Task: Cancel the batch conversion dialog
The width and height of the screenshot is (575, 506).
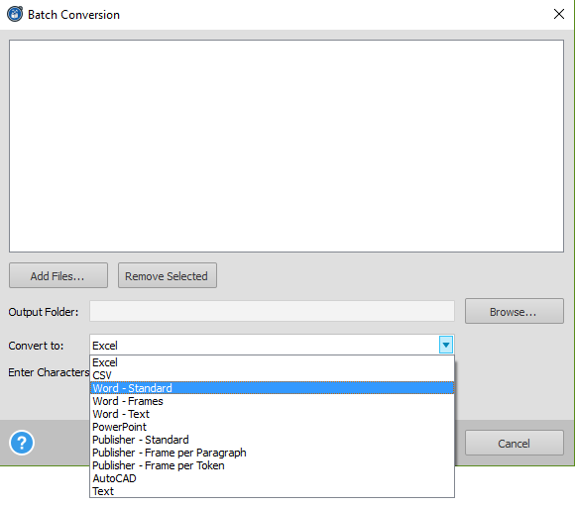Action: point(515,443)
